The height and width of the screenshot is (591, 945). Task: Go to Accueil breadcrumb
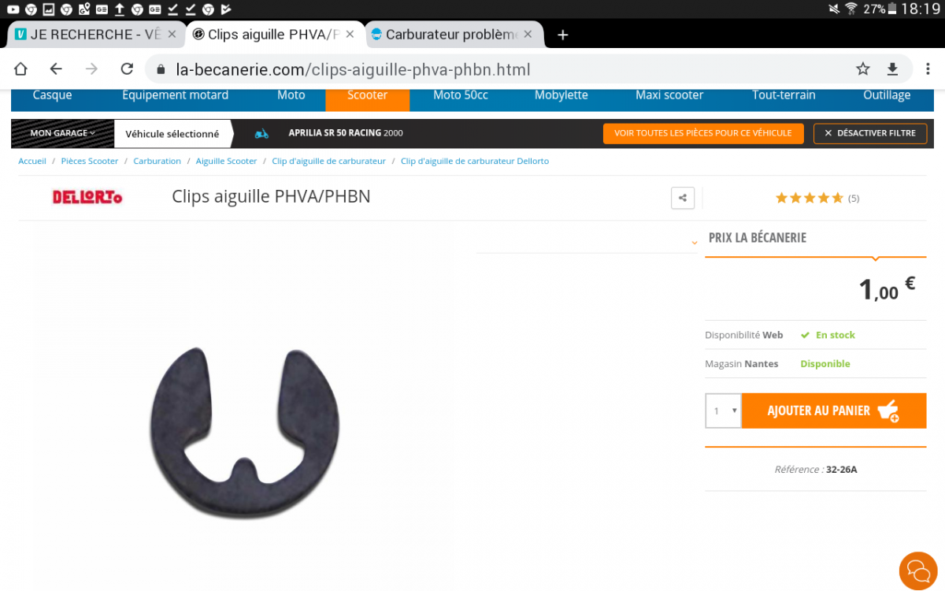click(32, 161)
